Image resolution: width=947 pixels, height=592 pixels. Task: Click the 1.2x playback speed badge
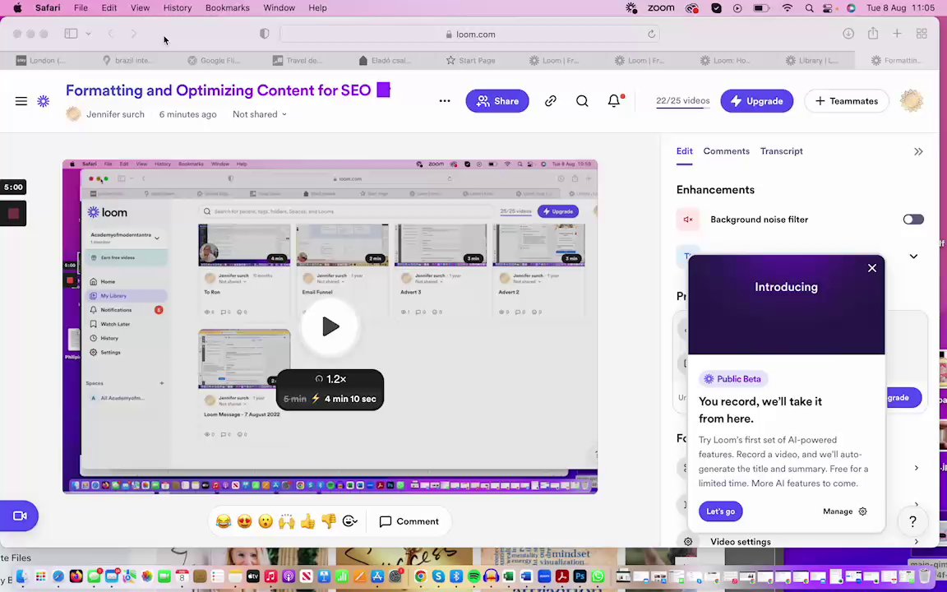[x=330, y=379]
